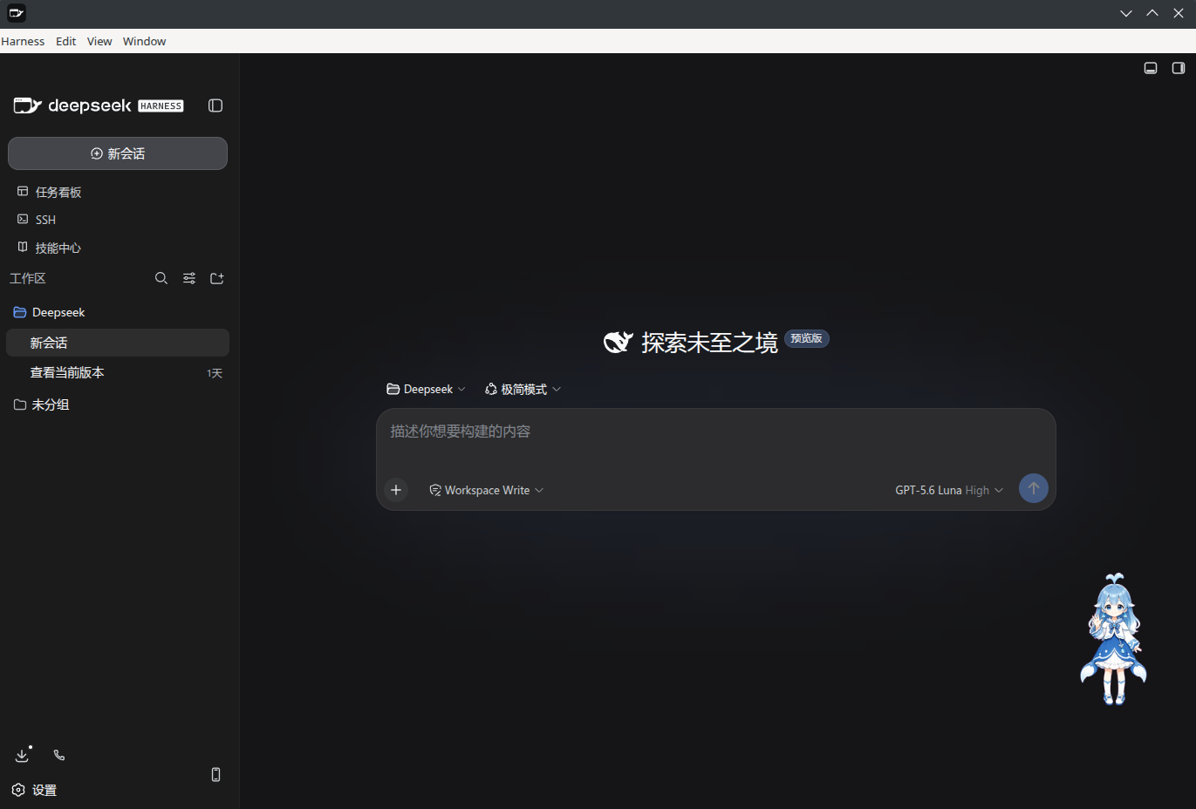The image size is (1196, 809).
Task: Click the phone call icon
Action: (x=59, y=755)
